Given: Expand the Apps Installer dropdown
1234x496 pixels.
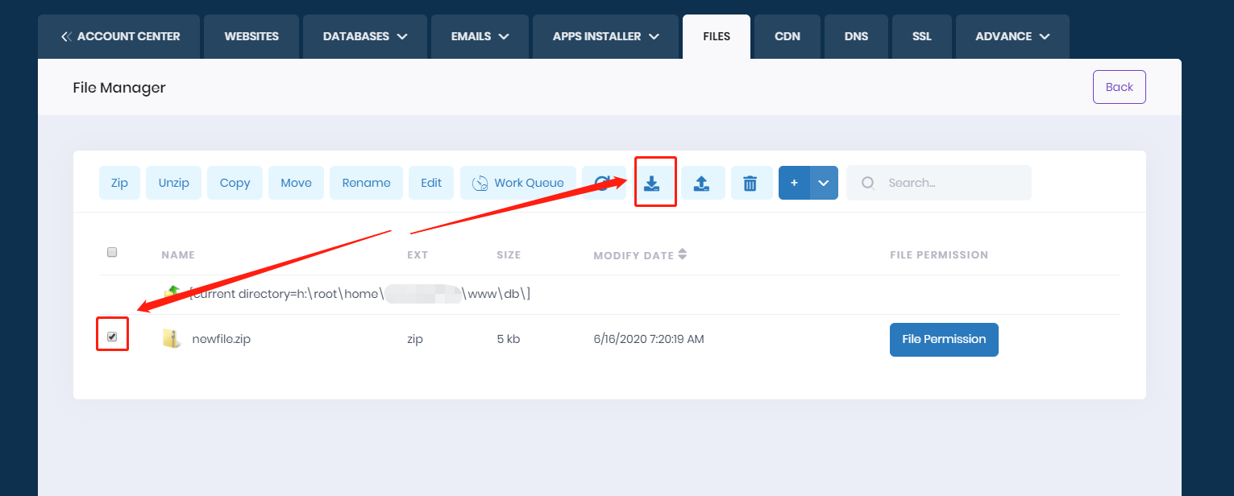Looking at the screenshot, I should [605, 36].
